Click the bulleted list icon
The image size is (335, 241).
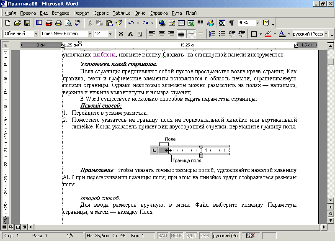tap(222, 34)
